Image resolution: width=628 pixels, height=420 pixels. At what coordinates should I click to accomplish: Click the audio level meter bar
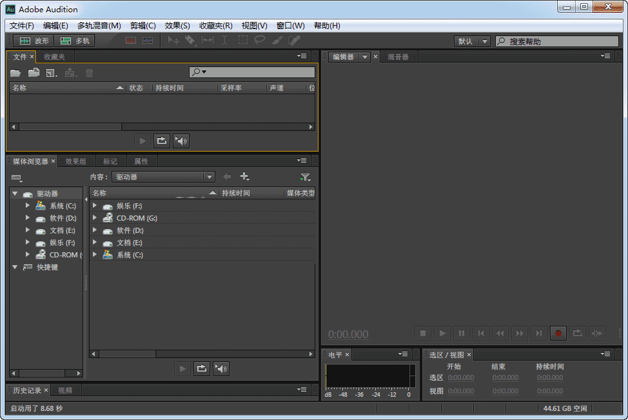pos(369,375)
